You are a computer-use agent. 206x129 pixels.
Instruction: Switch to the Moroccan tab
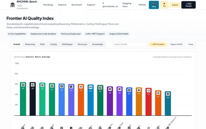[82, 45]
